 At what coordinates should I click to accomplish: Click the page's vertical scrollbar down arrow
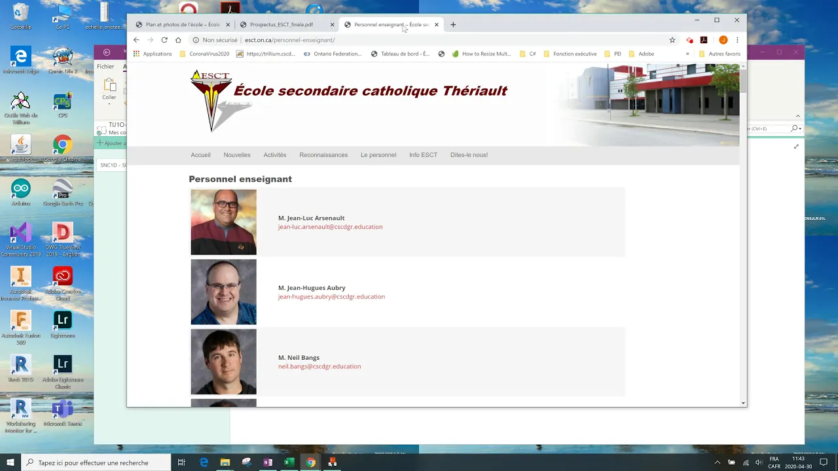[x=743, y=403]
